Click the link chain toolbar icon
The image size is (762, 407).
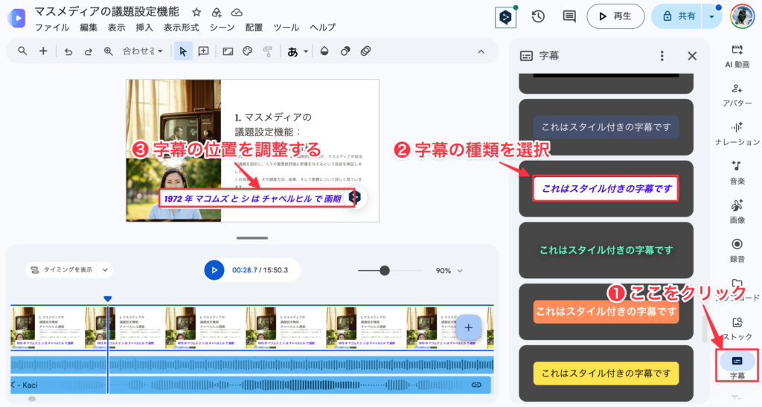pos(366,51)
